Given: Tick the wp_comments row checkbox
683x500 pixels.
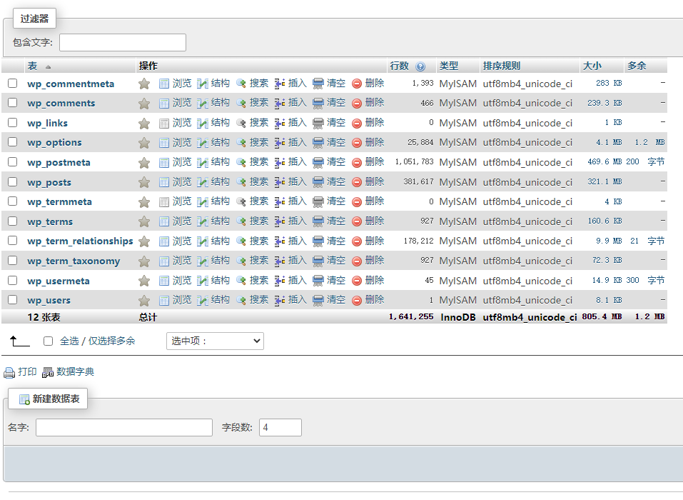Looking at the screenshot, I should 13,103.
